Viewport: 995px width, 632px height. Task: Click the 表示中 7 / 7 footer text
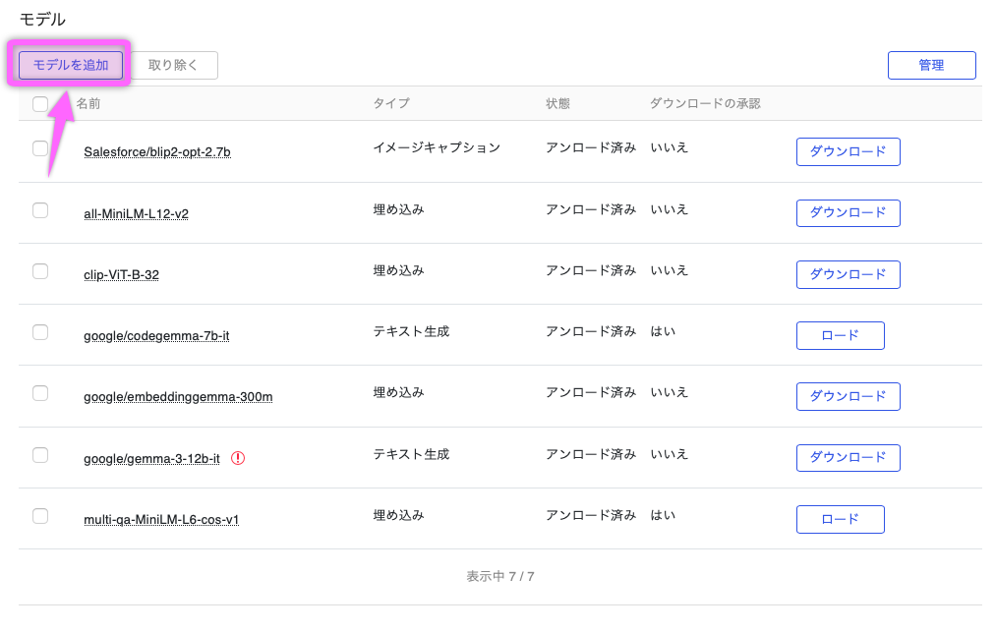500,576
